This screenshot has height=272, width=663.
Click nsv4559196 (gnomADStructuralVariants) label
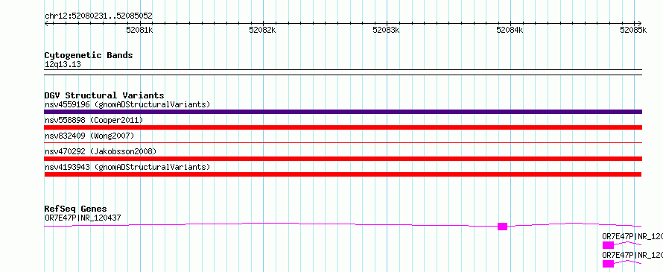127,104
